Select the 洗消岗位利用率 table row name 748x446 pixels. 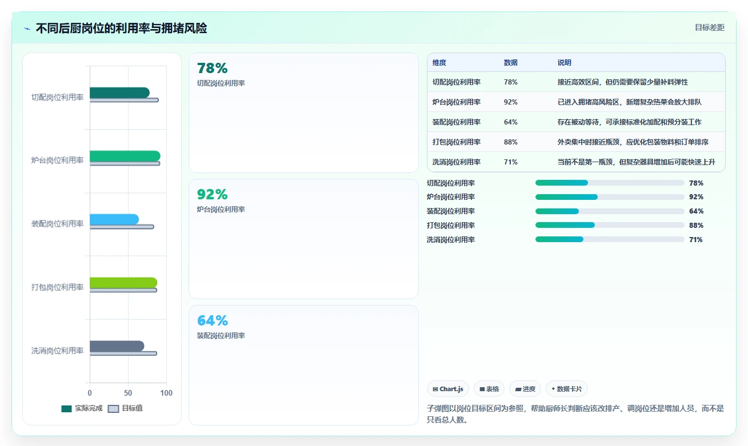[457, 162]
